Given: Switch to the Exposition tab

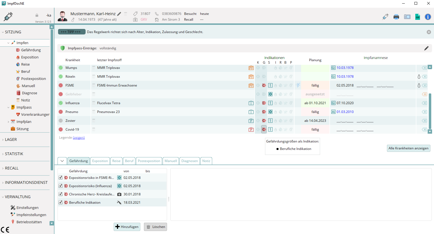Looking at the screenshot, I should tap(100, 161).
